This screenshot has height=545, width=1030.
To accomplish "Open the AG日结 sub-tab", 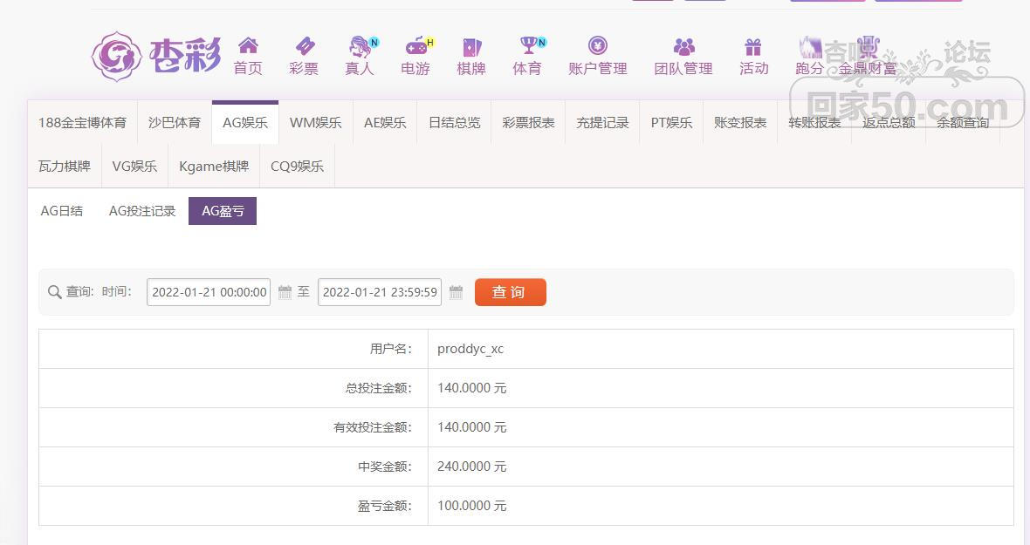I will tap(62, 211).
